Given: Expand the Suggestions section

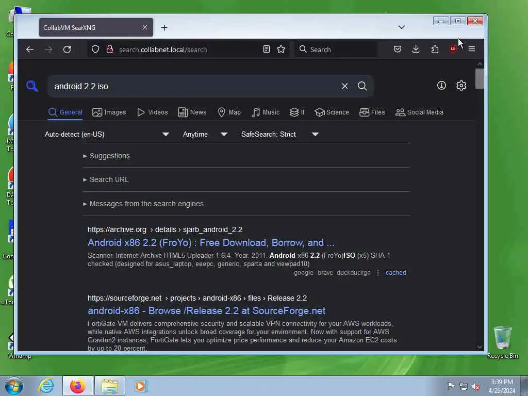Looking at the screenshot, I should click(x=106, y=156).
